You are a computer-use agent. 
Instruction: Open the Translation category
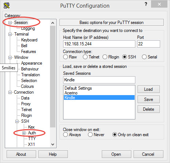click(31, 75)
